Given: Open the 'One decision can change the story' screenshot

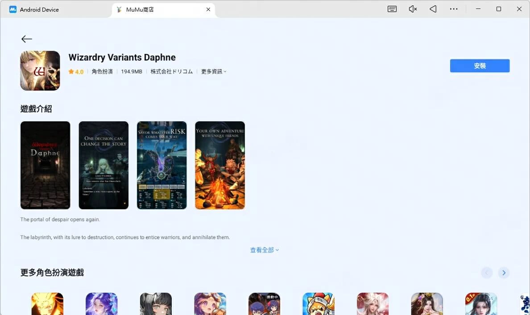Looking at the screenshot, I should pyautogui.click(x=104, y=165).
